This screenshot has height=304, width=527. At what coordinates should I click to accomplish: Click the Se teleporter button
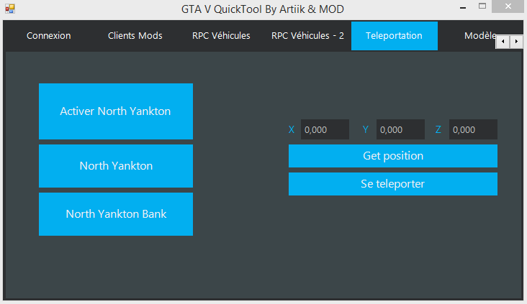[x=393, y=184]
